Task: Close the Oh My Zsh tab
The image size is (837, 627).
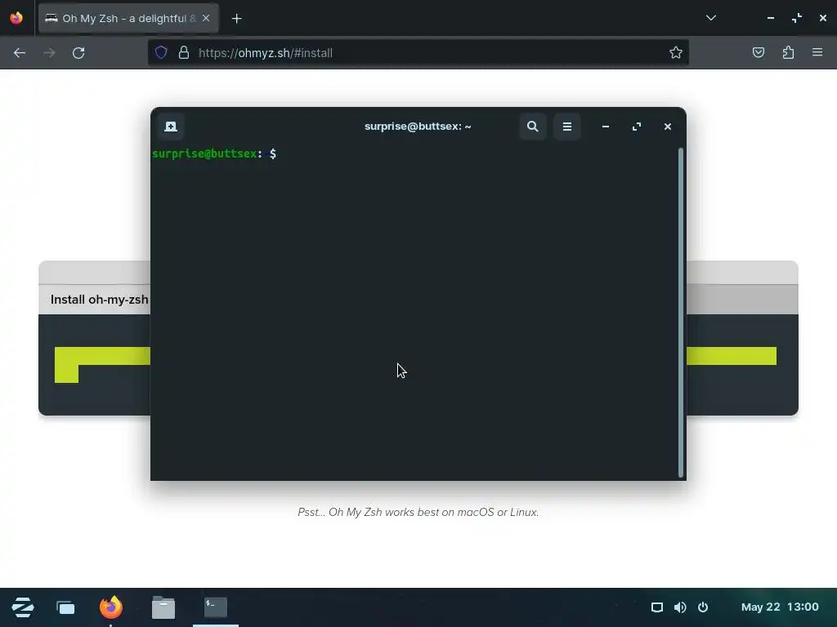Action: (206, 18)
